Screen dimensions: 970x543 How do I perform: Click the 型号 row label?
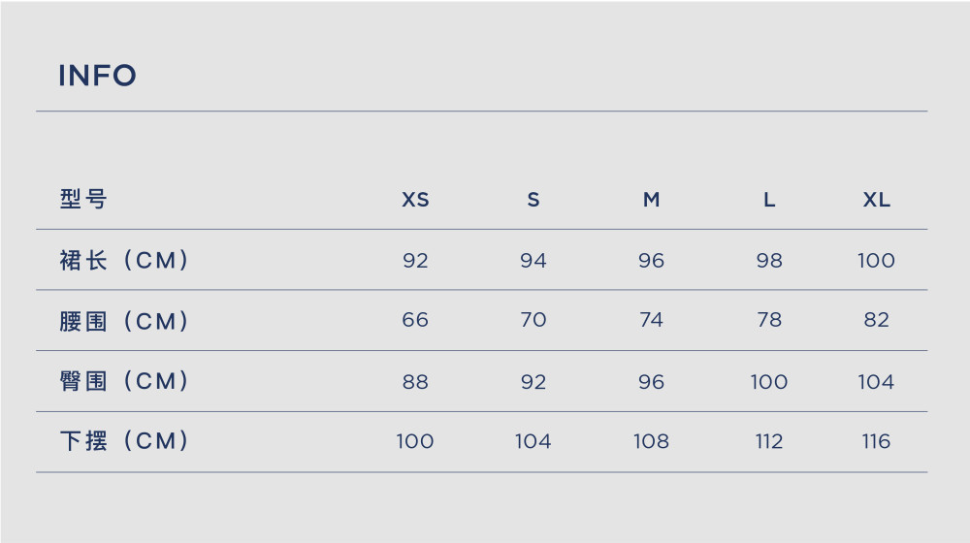(83, 199)
